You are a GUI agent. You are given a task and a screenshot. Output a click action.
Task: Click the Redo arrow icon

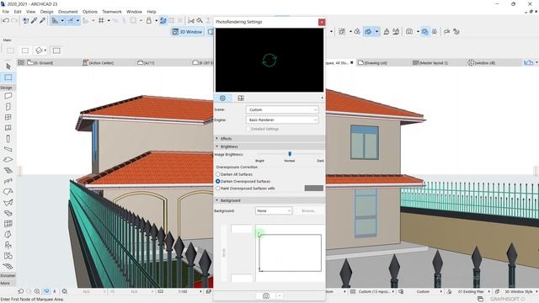tap(14, 20)
